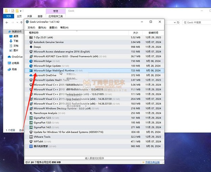Click the Microsoft Edge icon in list
Image resolution: width=211 pixels, height=172 pixels.
pyautogui.click(x=31, y=61)
